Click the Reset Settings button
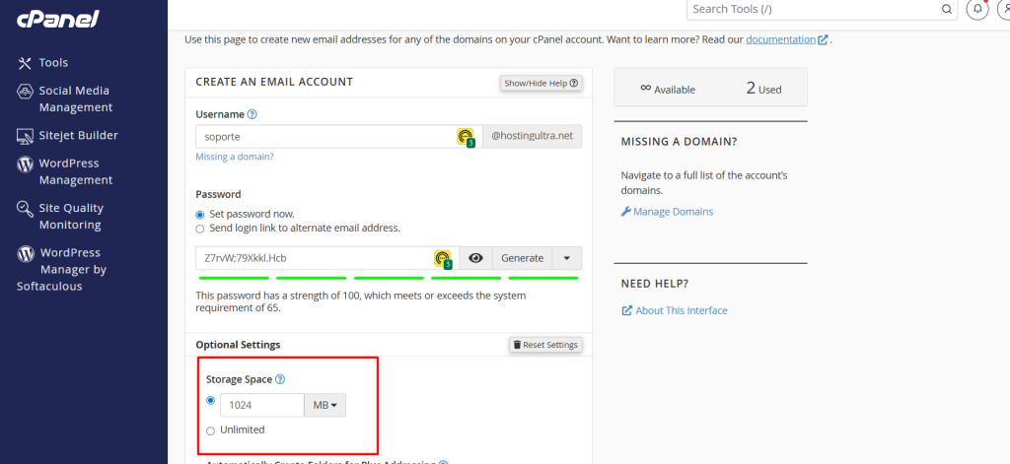This screenshot has width=1010, height=464. [x=545, y=345]
